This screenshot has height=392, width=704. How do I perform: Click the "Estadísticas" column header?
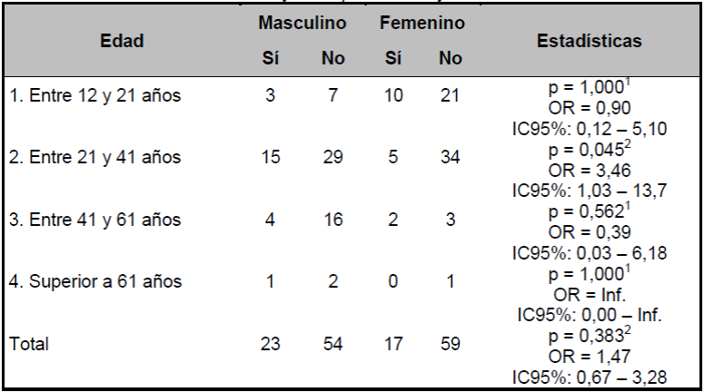pyautogui.click(x=590, y=40)
